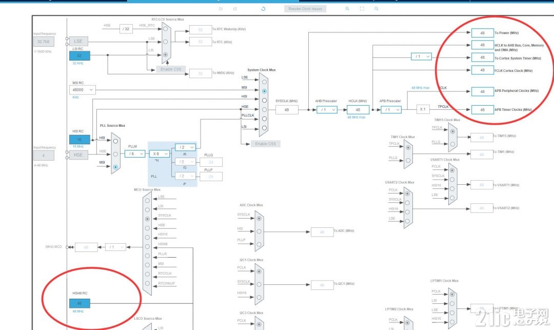Select SYSCLK in MCO Source Mux
554x330 pixels.
[x=147, y=219]
